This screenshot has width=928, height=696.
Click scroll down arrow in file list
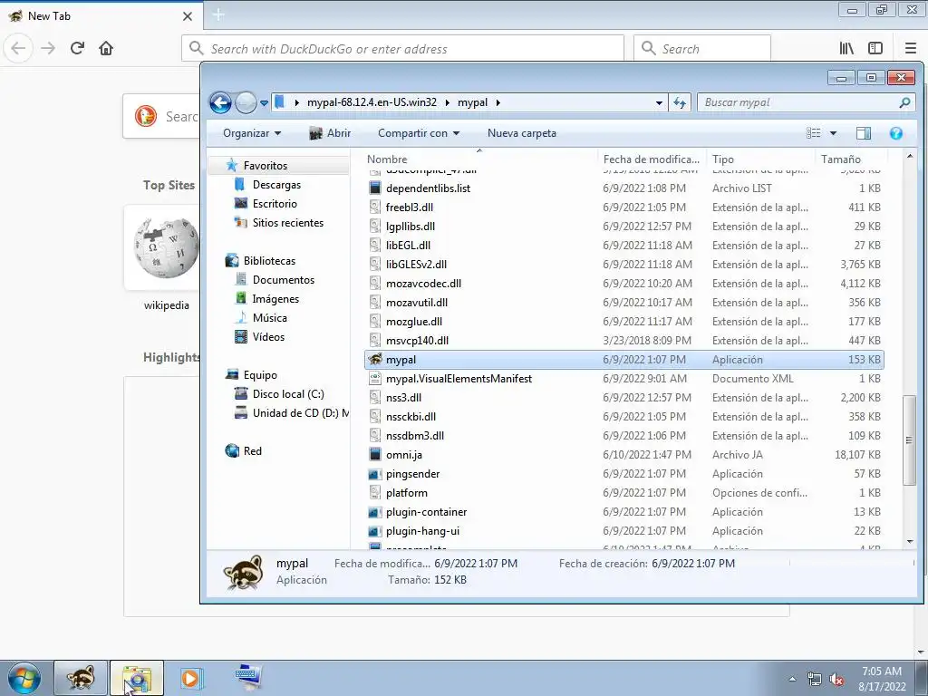tap(909, 542)
